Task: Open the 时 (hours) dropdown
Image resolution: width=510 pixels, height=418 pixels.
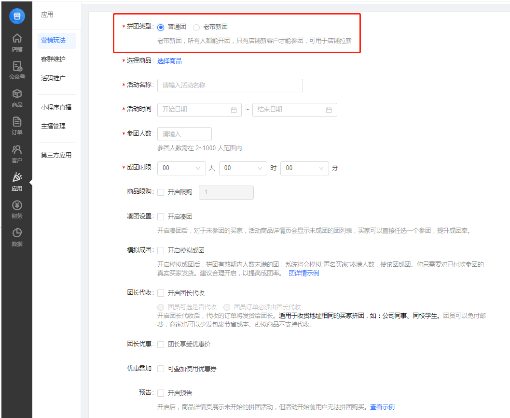Action: (243, 168)
